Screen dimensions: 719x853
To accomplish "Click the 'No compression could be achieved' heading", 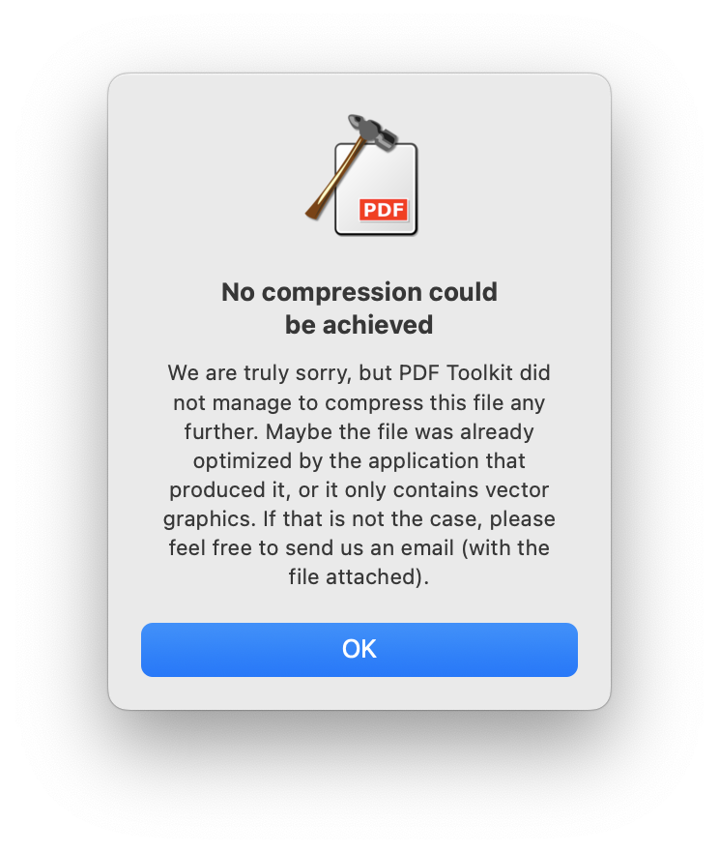I will pyautogui.click(x=359, y=309).
